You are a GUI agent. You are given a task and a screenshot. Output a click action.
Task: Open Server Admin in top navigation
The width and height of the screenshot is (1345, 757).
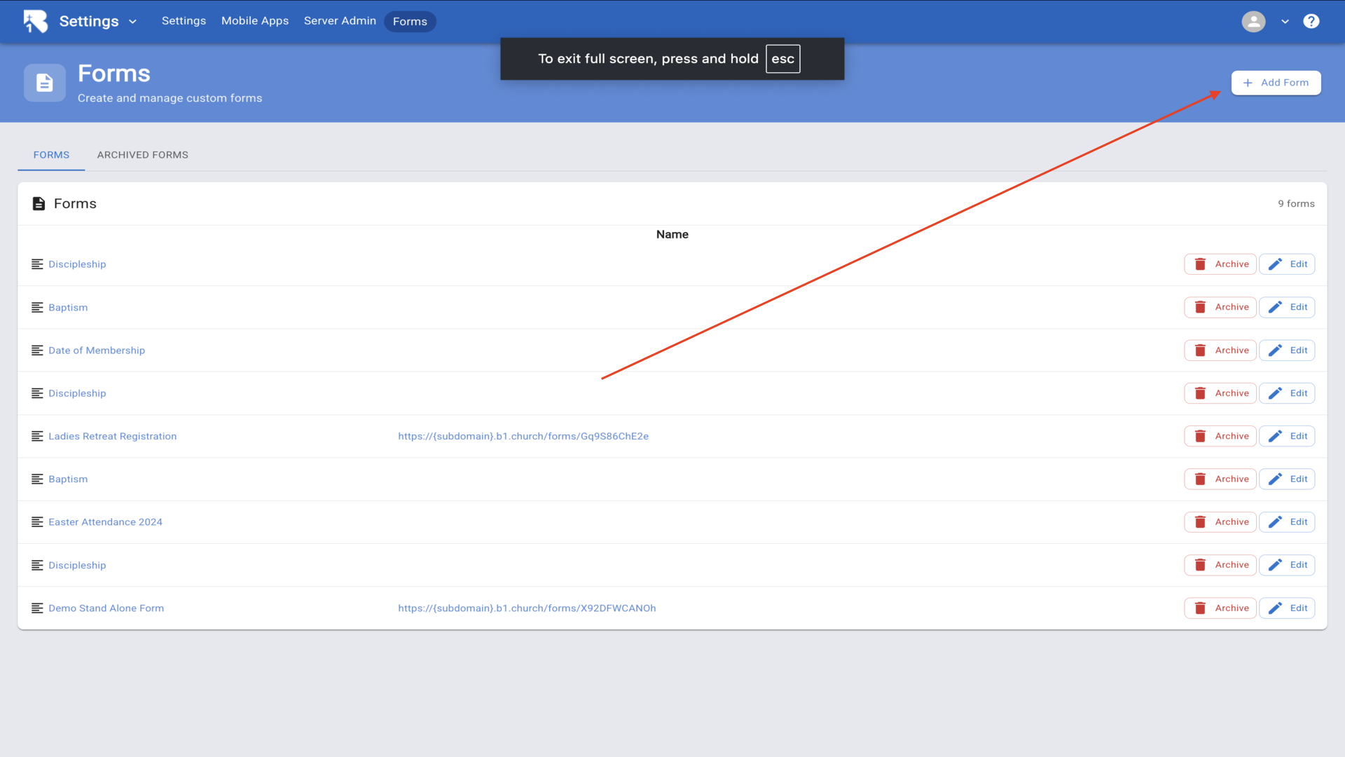click(340, 21)
